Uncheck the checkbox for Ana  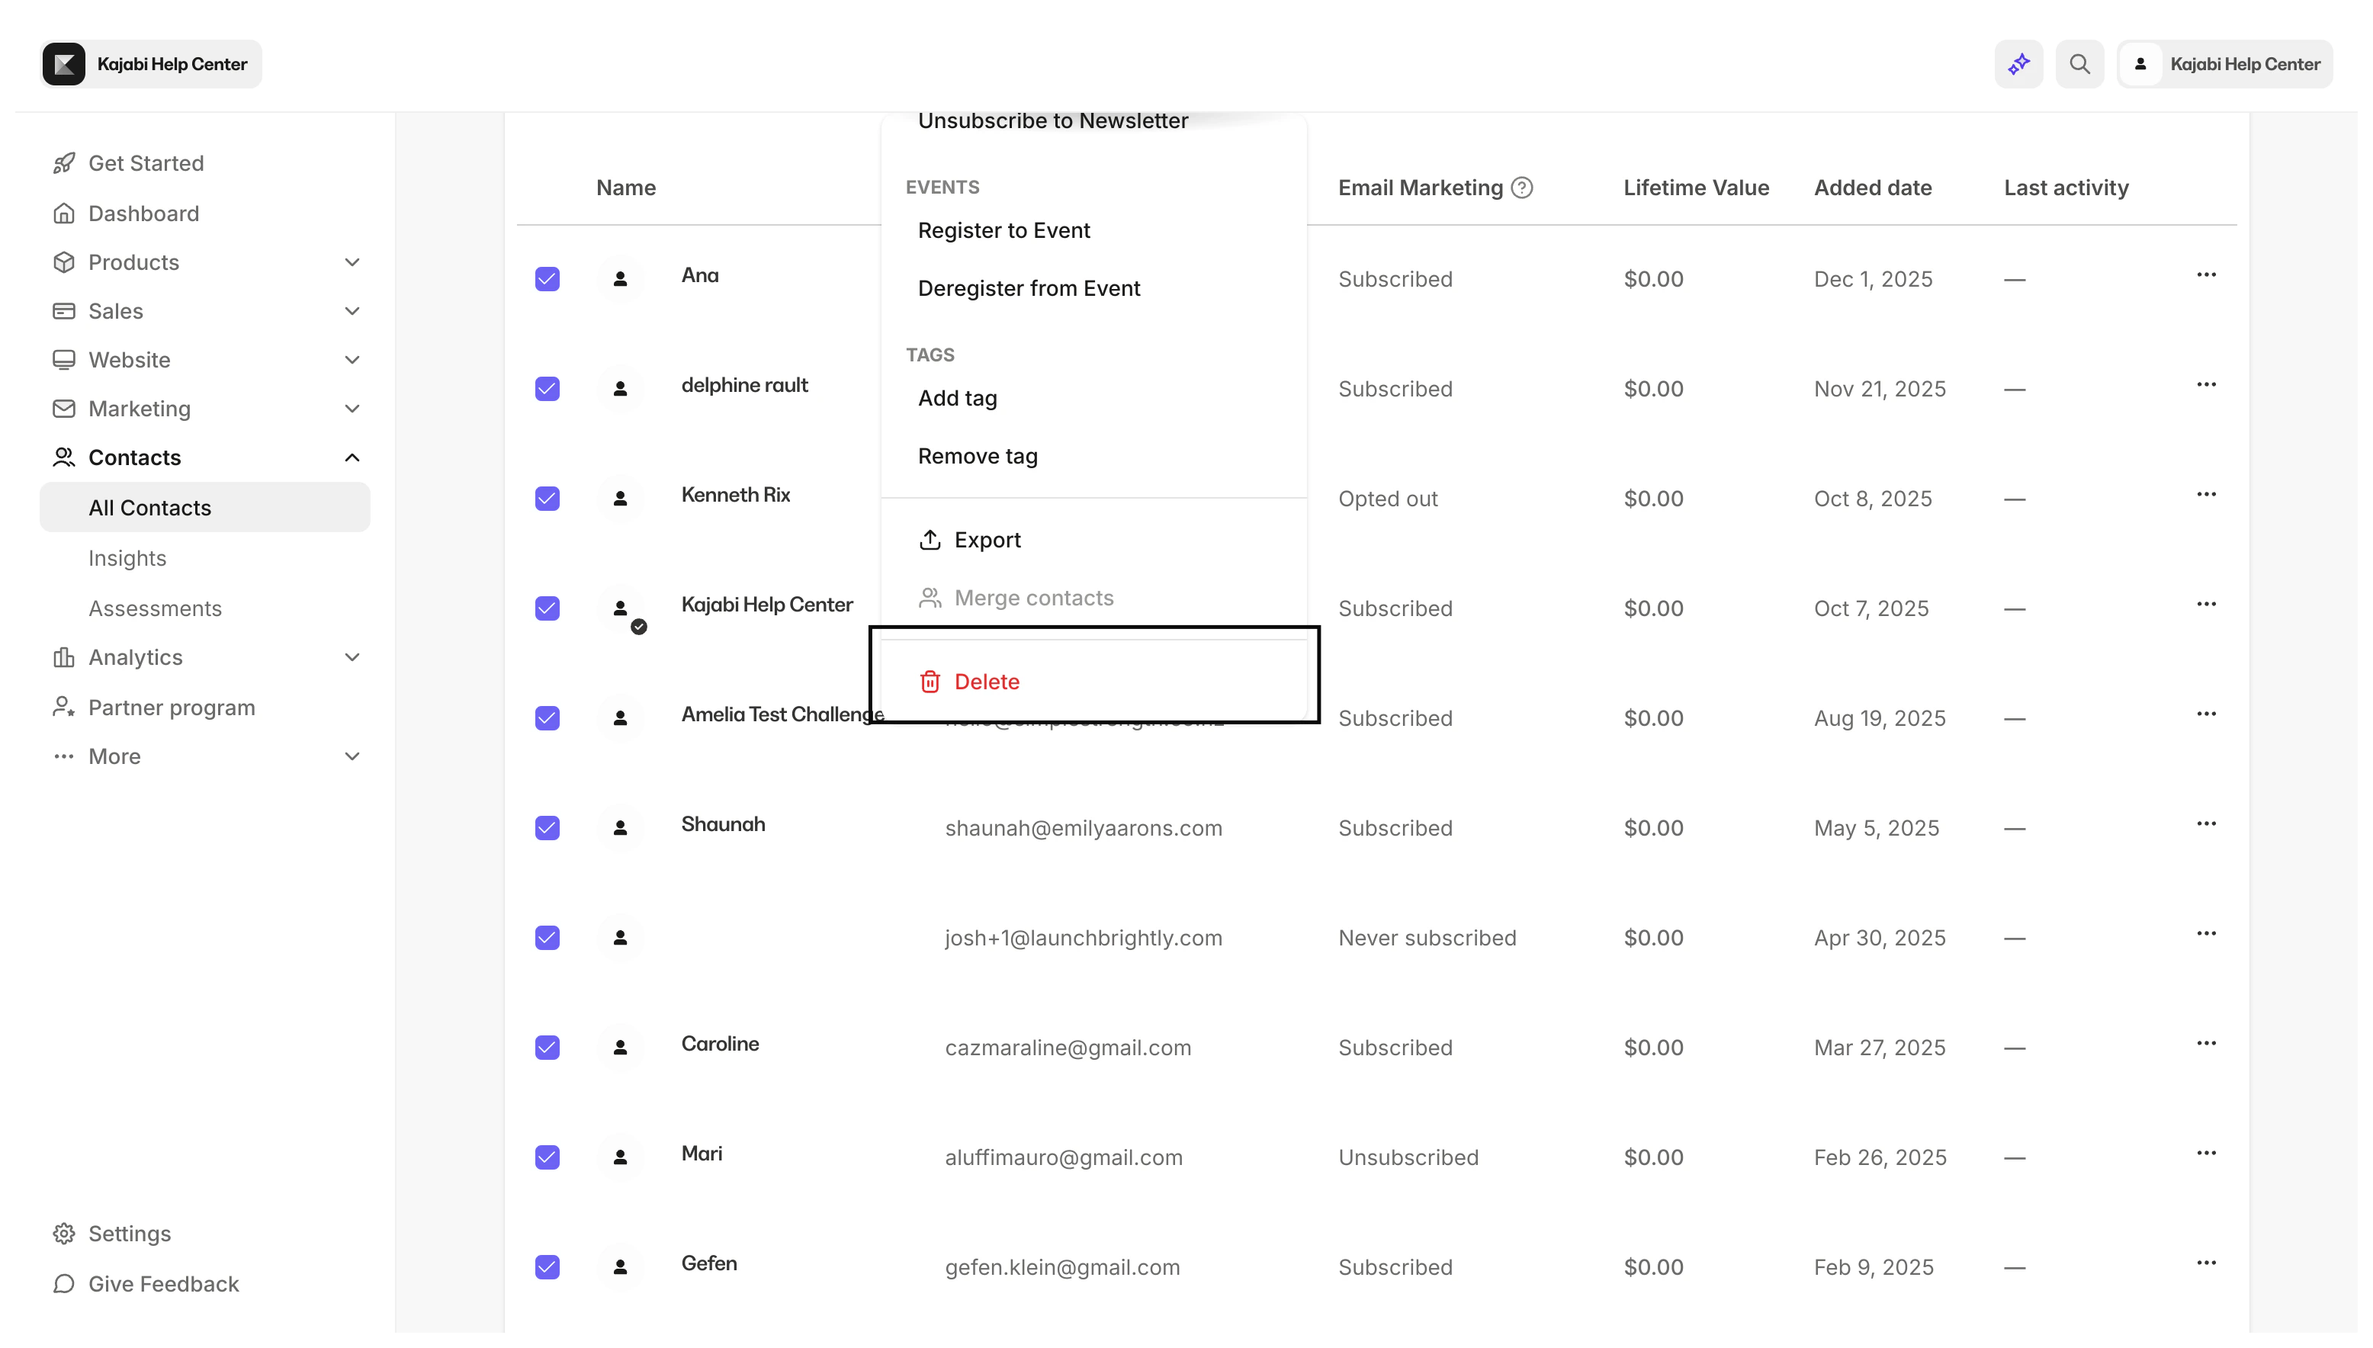(547, 279)
